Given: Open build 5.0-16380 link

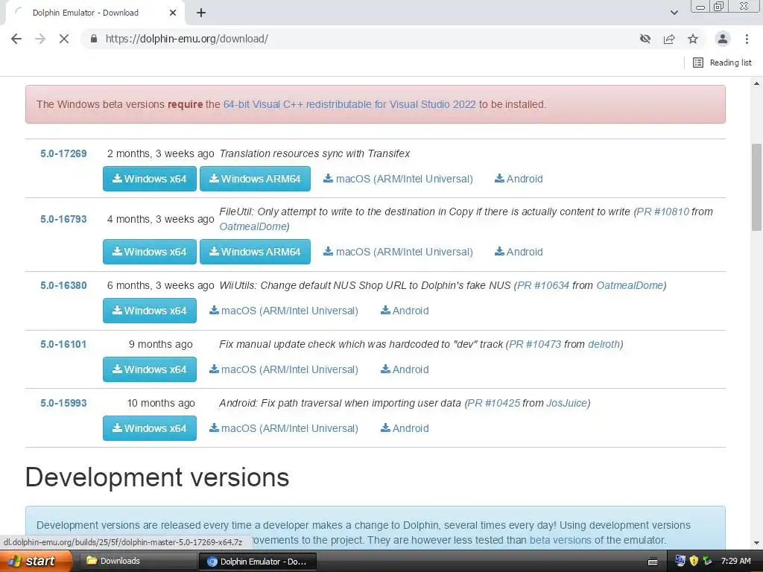Looking at the screenshot, I should point(63,285).
